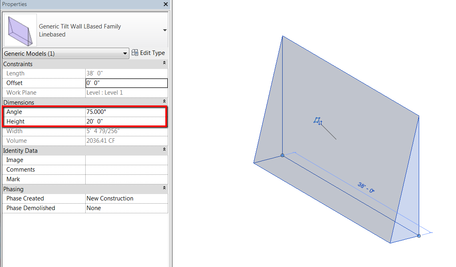
Task: Click the up-down flip arrows on the wall
Action: tap(320, 123)
